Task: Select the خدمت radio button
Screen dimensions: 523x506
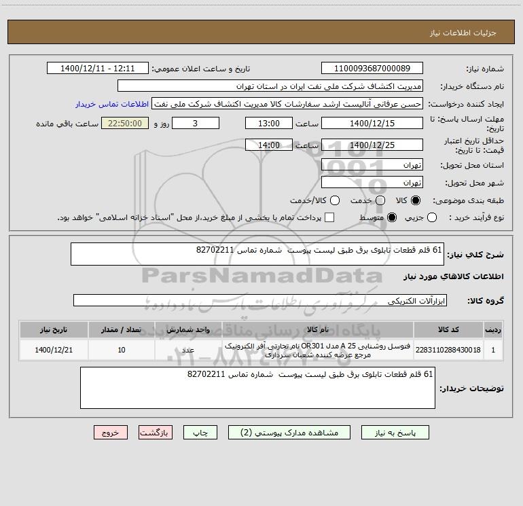Action: (380, 200)
